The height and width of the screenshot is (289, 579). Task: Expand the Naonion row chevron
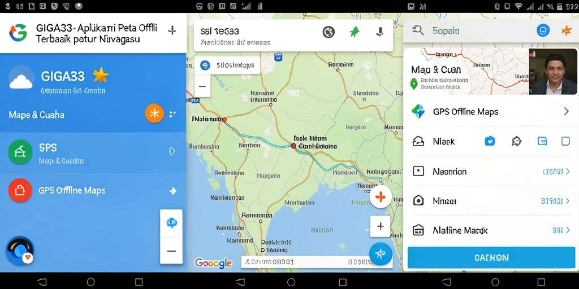[x=568, y=172]
